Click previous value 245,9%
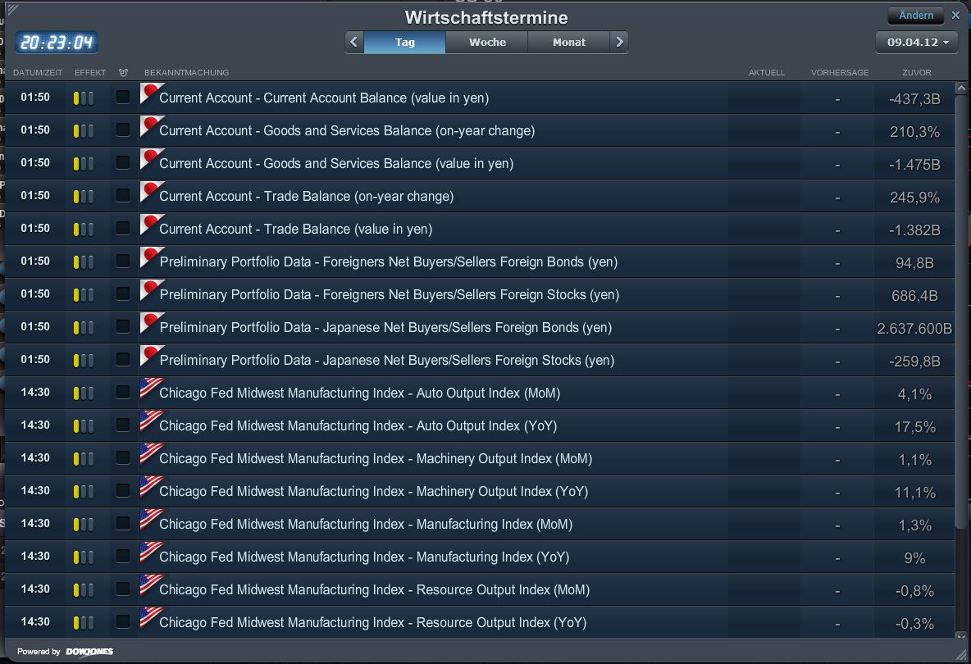 (914, 198)
